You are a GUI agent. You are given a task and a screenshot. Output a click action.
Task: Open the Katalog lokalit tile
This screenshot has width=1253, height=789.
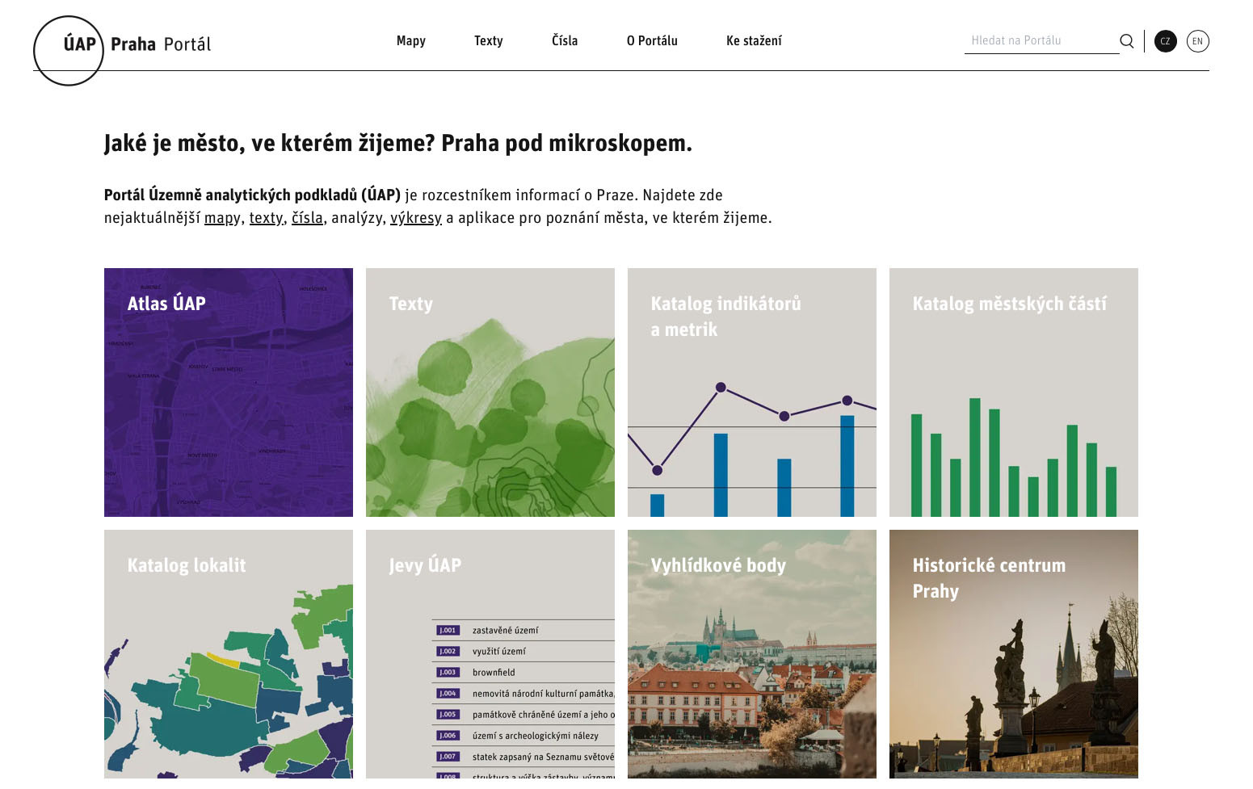(x=229, y=654)
